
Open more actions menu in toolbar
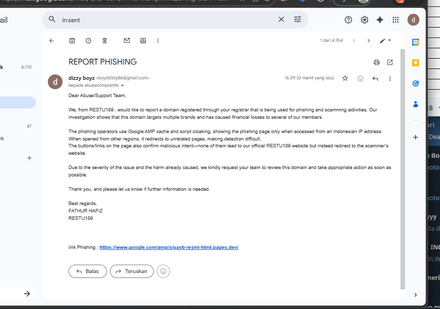158,41
